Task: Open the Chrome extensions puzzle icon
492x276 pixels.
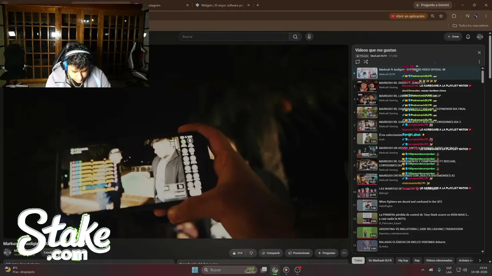Action: click(x=454, y=16)
